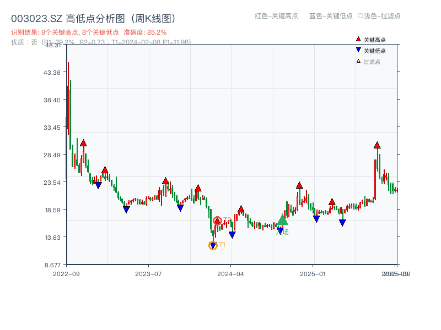Image resolution: width=441 pixels, height=330 pixels.
Task: Click the first red key-high triangle after 2022-09
Action: coord(83,142)
